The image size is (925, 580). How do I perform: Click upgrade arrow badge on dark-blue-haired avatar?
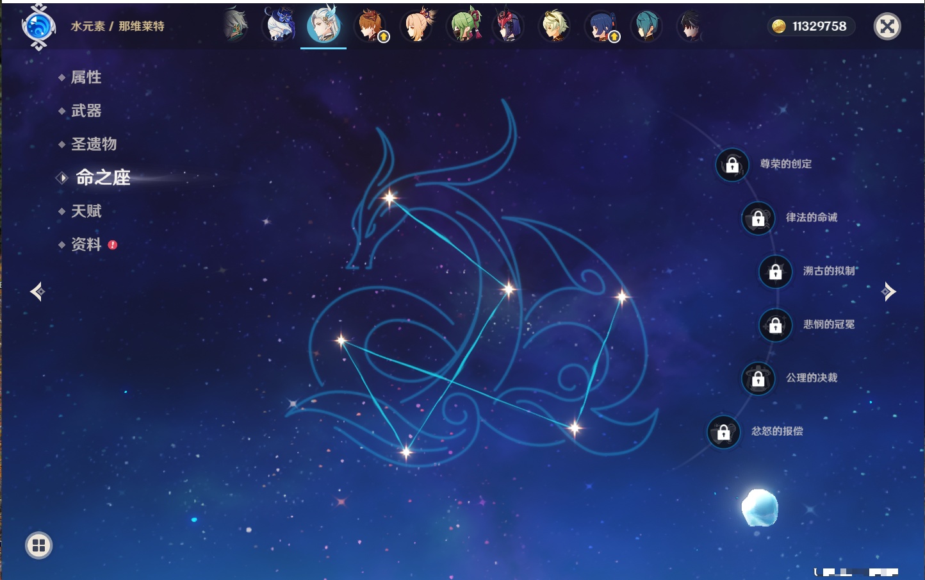[x=614, y=37]
